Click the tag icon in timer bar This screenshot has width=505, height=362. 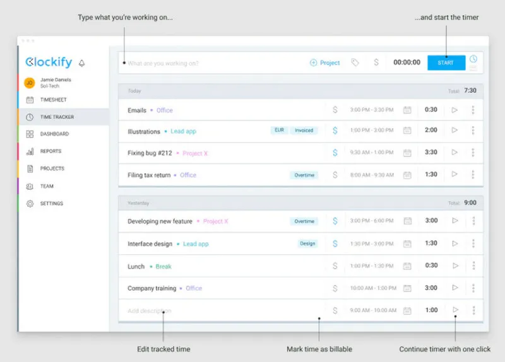[355, 62]
